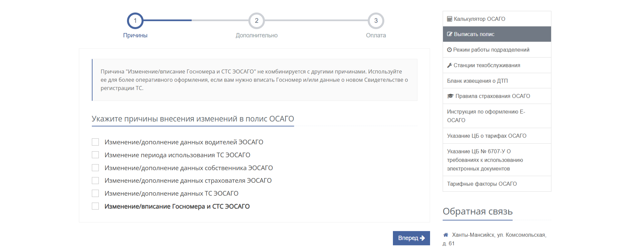Check Изменение/вписание Госномера и СТС ЭОСАГО
Image resolution: width=629 pixels, height=250 pixels.
[95, 206]
